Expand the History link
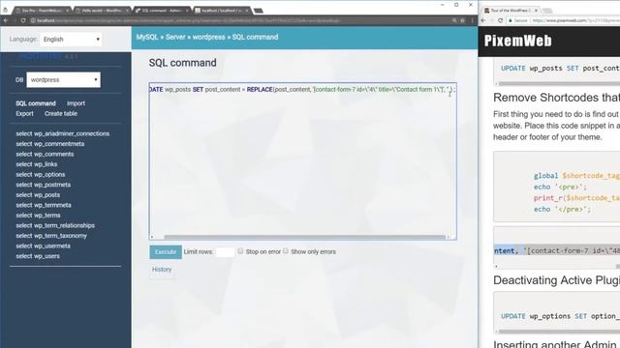The height and width of the screenshot is (348, 620). 162,270
